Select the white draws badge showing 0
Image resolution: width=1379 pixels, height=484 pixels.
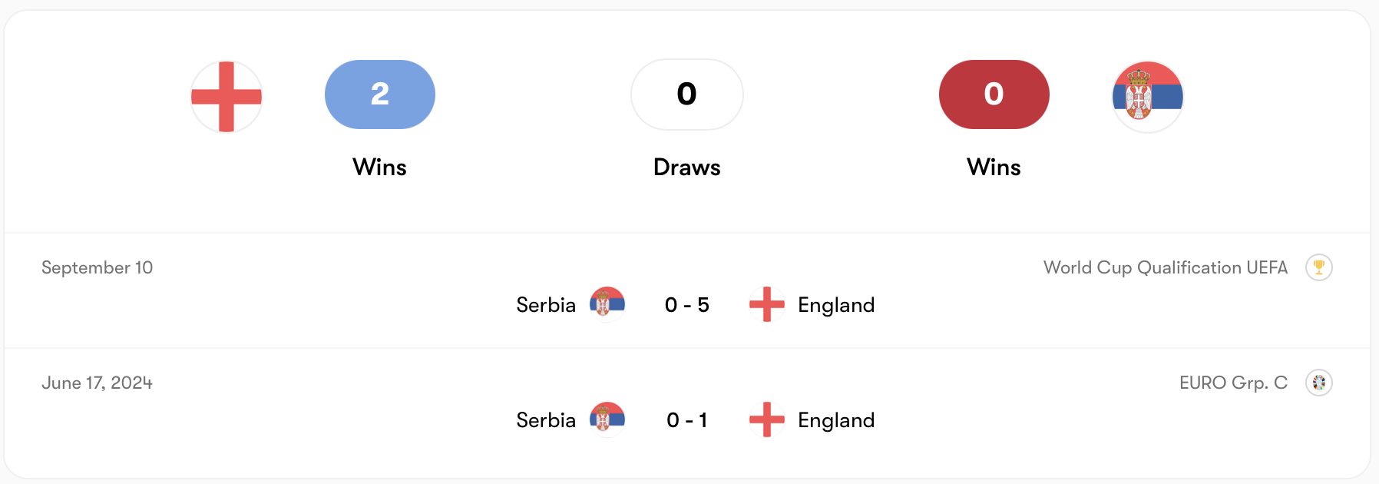(686, 94)
